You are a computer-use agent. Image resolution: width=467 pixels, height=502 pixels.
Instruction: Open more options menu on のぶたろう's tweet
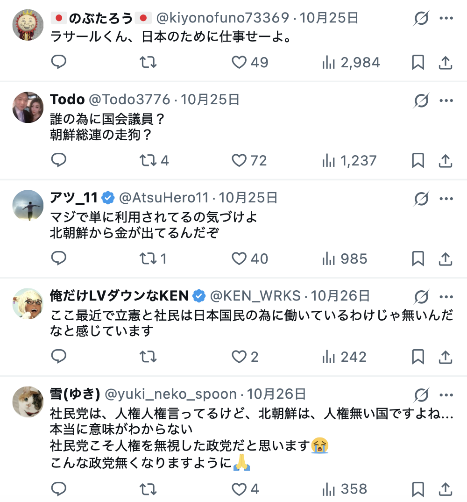pos(446,19)
